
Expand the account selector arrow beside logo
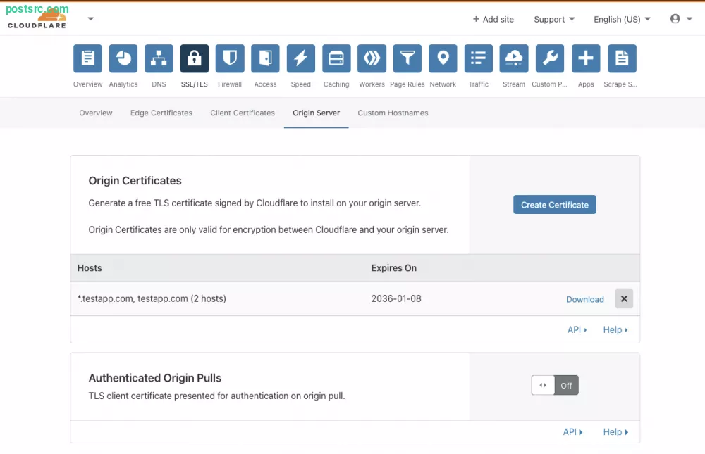pos(90,19)
